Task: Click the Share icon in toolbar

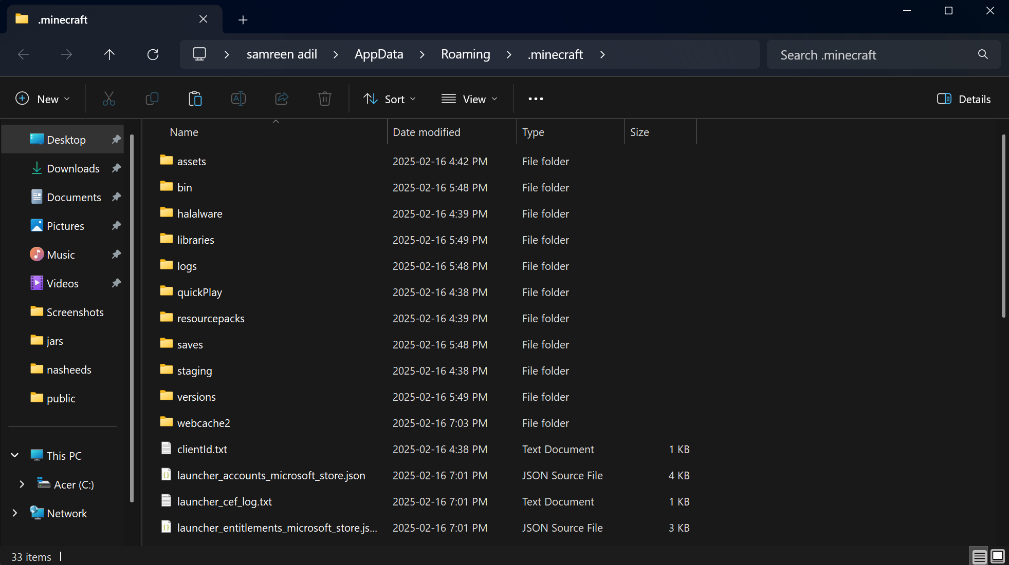Action: (x=282, y=99)
